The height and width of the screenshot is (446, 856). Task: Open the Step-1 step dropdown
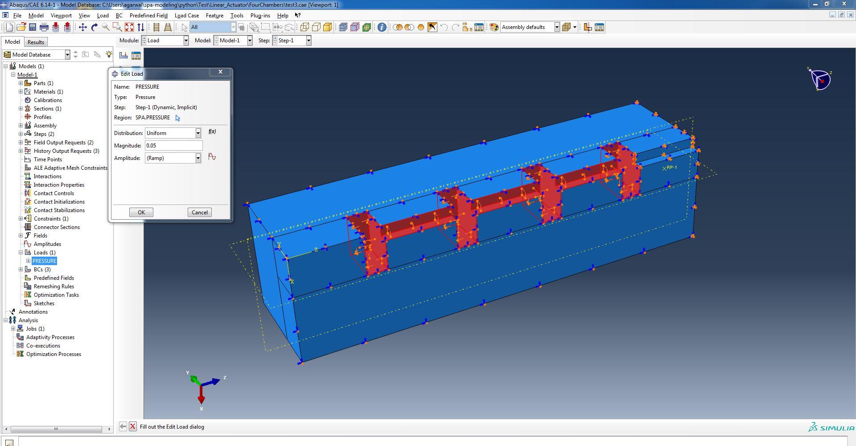tap(308, 41)
